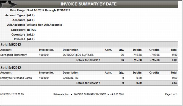Viewport: 183px width, 106px height.
Task: Click the Salespoint label
Action: (18, 30)
